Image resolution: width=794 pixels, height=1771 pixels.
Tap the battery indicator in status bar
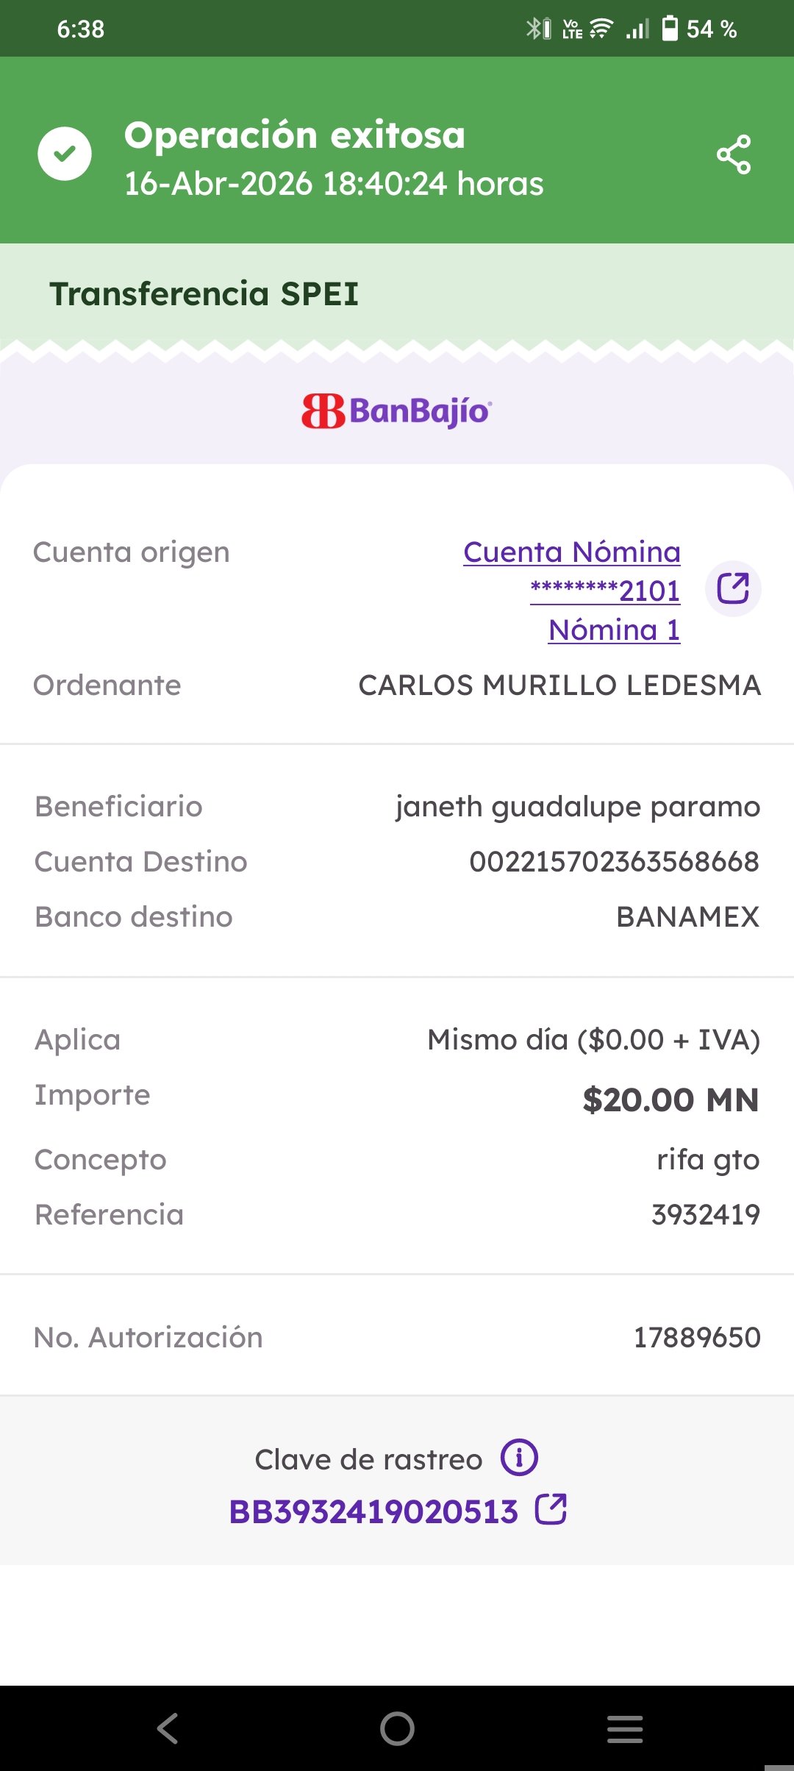pyautogui.click(x=670, y=29)
